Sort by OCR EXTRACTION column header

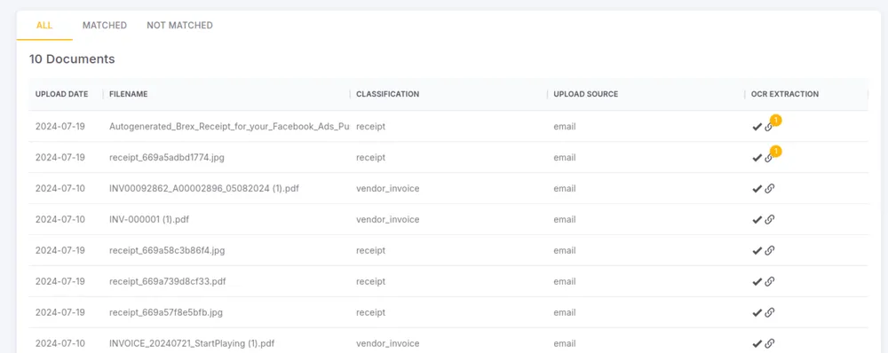point(785,94)
